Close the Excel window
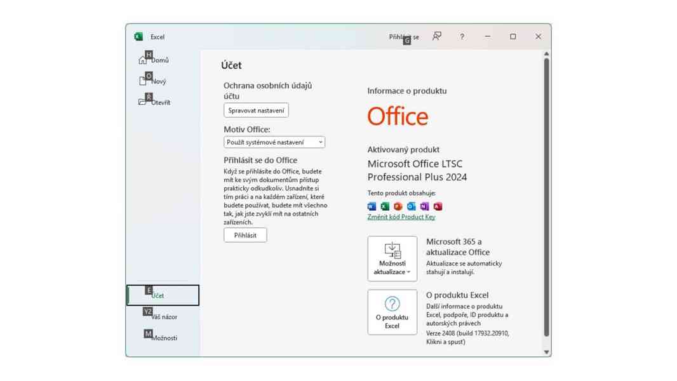Viewport: 677px width, 381px height. pos(538,37)
